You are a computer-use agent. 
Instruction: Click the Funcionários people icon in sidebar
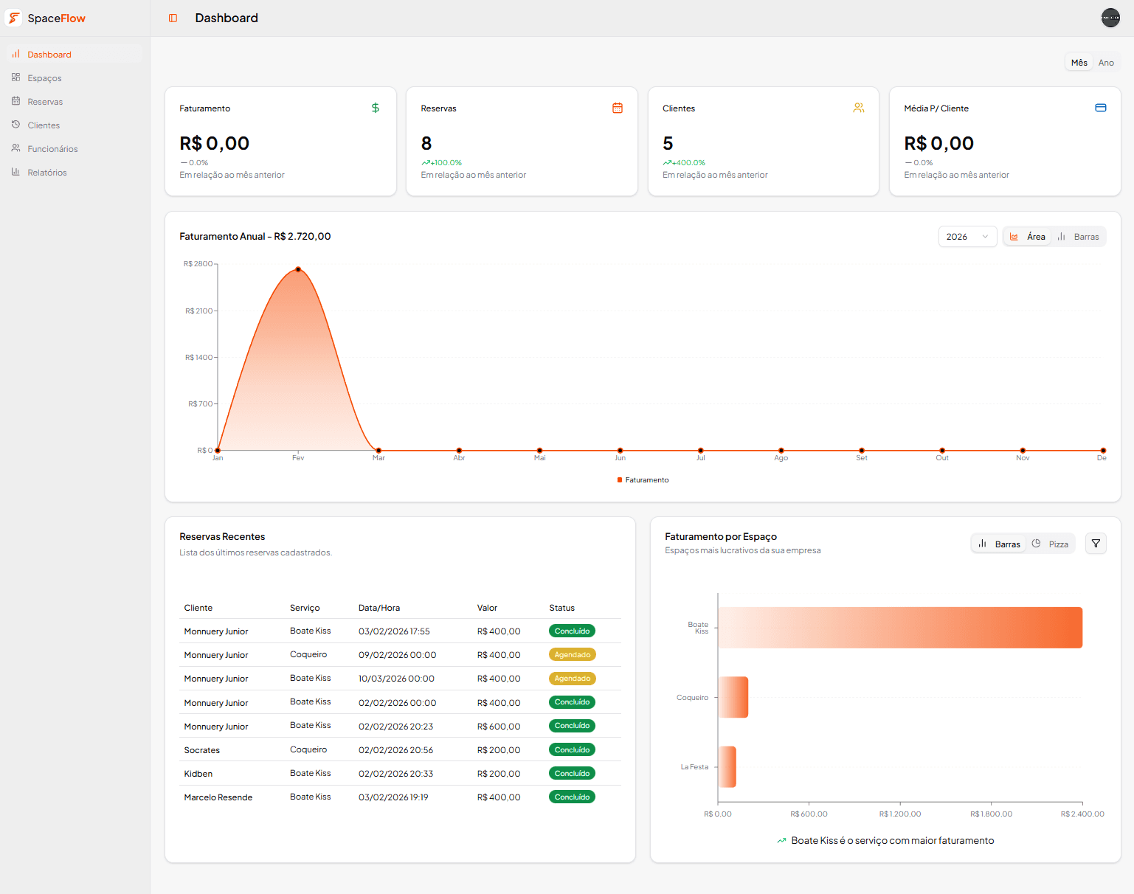[15, 148]
